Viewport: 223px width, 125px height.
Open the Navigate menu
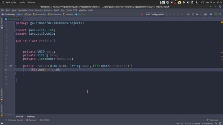(23, 10)
